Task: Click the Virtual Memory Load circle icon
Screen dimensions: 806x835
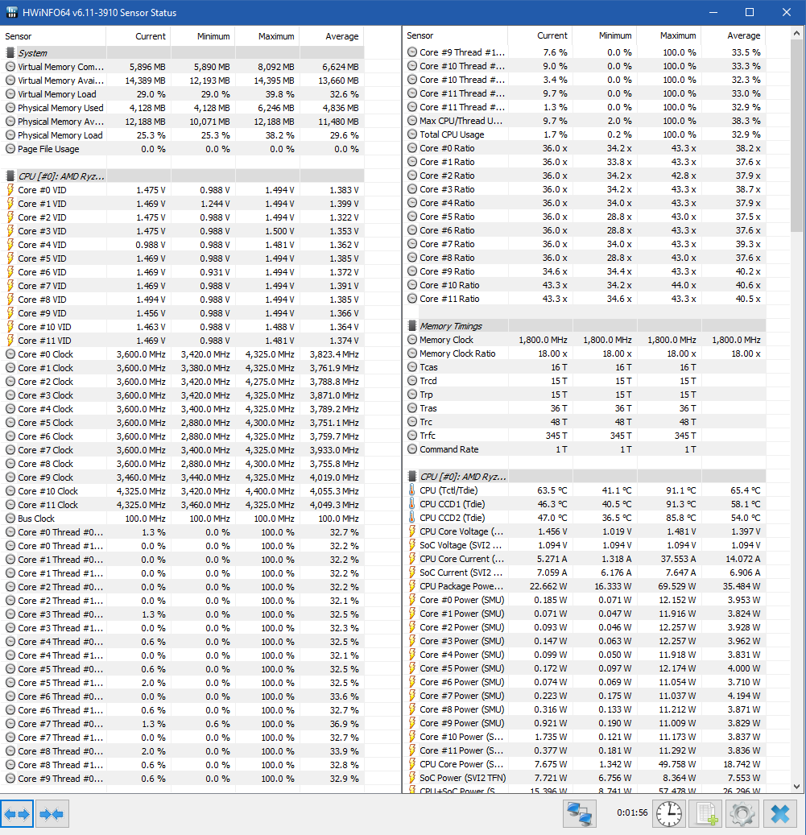Action: tap(10, 93)
